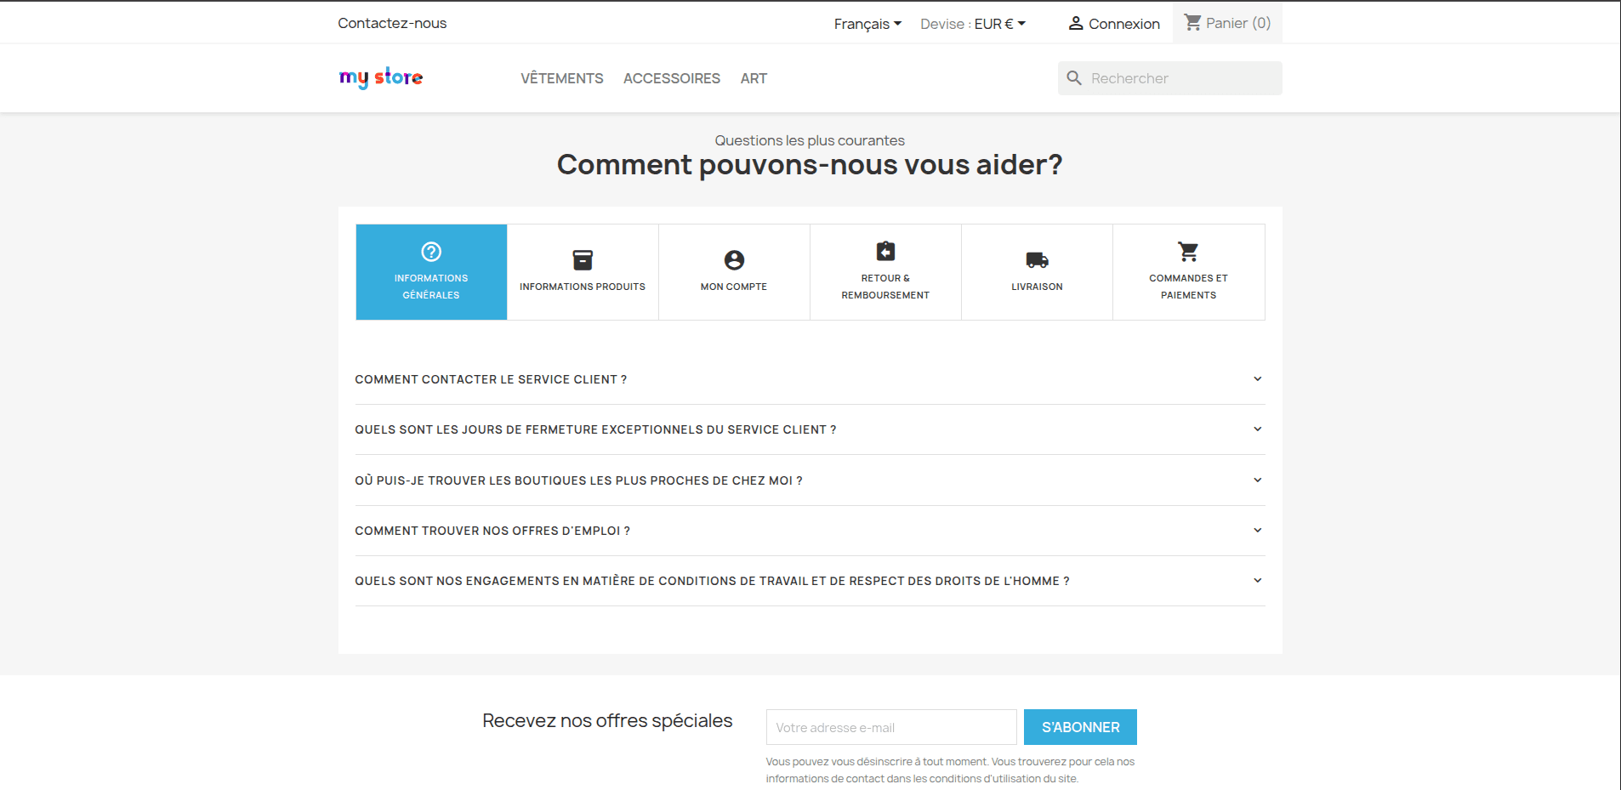Click the Livraison truck icon
The width and height of the screenshot is (1621, 790).
[1037, 259]
